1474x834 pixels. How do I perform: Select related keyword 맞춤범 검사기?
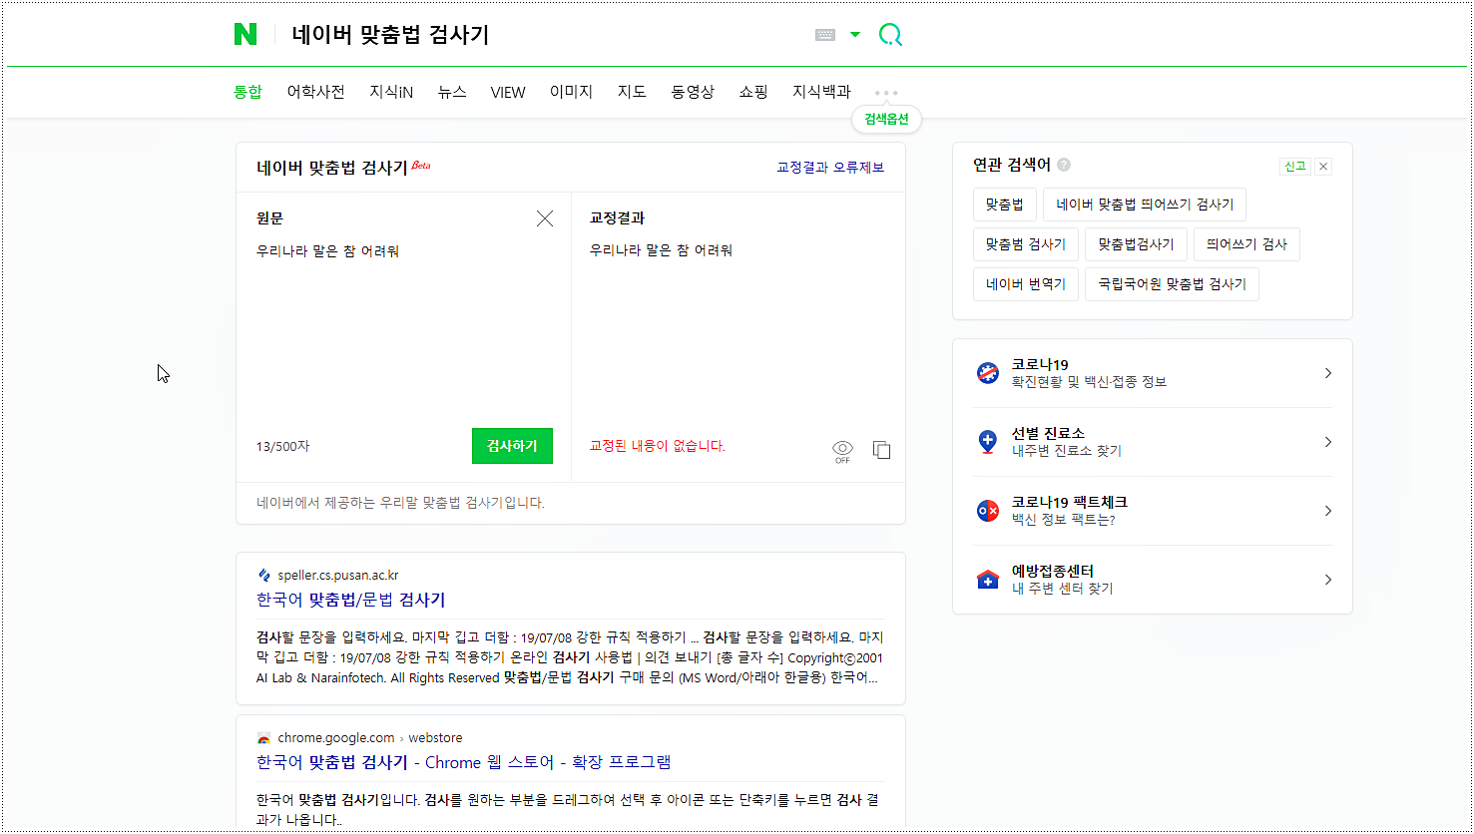(1026, 244)
